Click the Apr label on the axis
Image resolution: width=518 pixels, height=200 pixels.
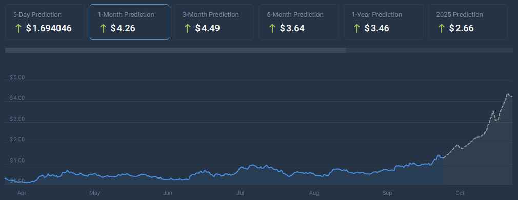(x=22, y=193)
